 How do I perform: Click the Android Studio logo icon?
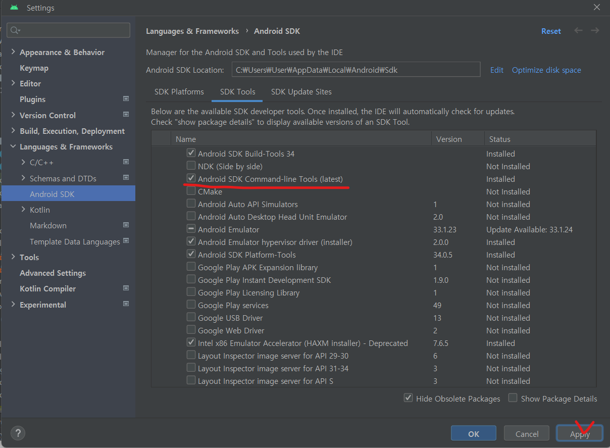click(x=14, y=8)
